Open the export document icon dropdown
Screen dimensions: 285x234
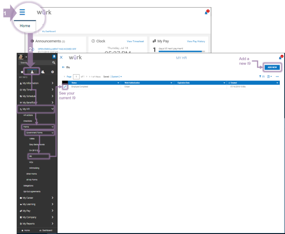coord(269,77)
